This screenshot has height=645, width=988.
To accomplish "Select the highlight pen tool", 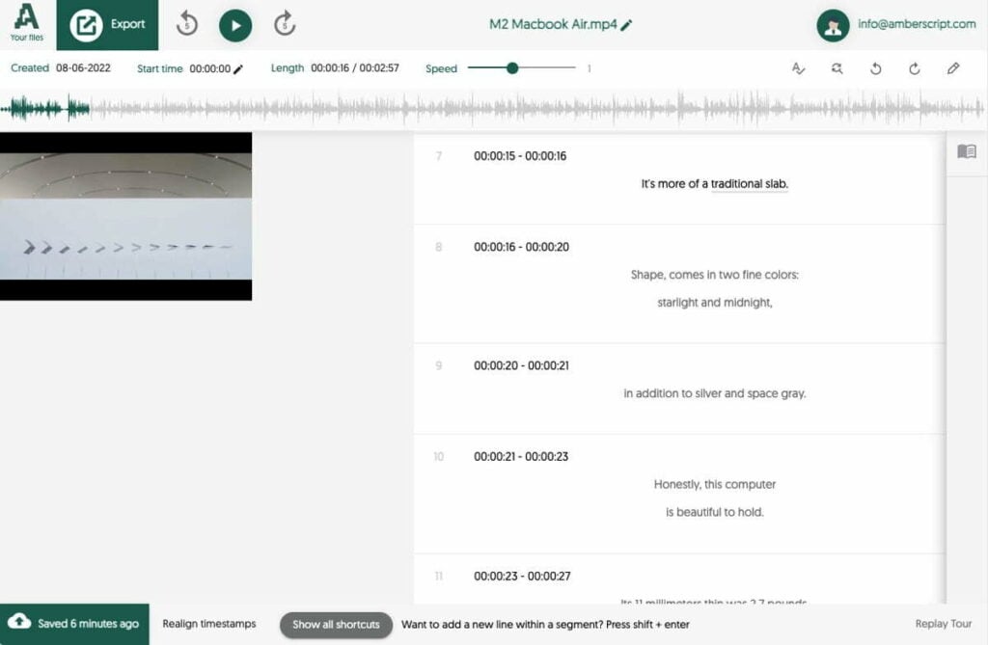I will (953, 68).
